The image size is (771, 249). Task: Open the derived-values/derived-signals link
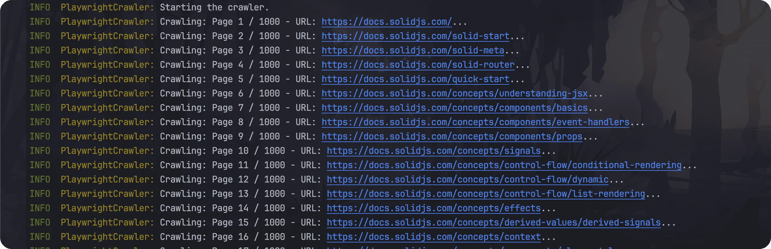(x=494, y=223)
